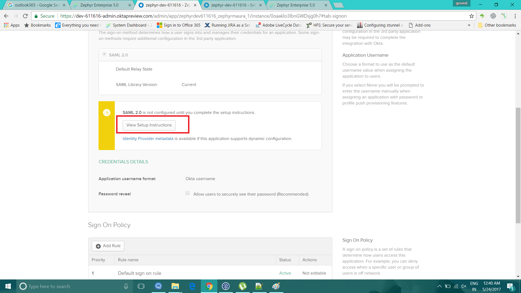
Task: Click the browser reload page icon
Action: tap(25, 16)
